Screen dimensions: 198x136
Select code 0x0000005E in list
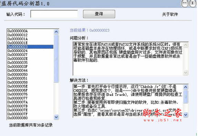30,86
